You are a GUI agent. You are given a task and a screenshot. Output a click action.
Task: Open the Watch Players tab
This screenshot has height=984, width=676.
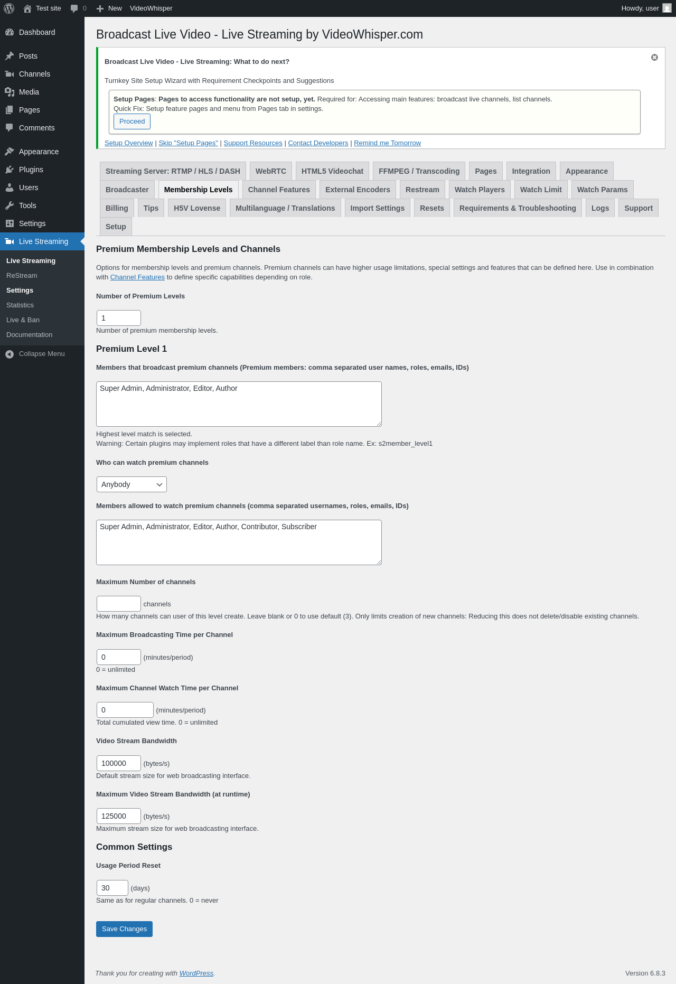click(x=480, y=190)
